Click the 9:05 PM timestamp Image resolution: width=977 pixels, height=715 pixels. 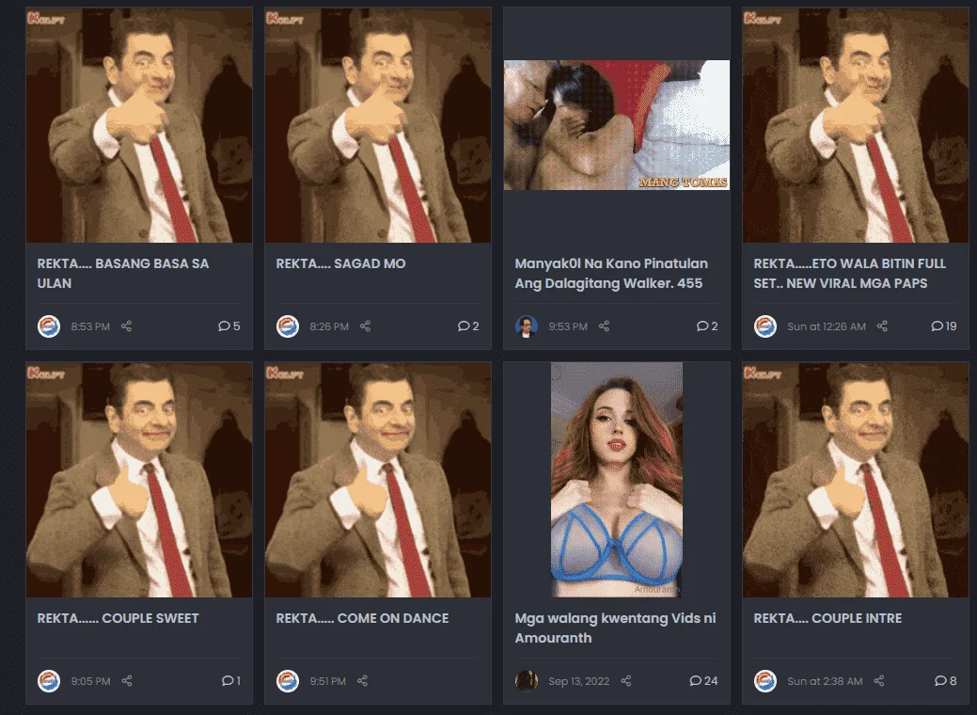(91, 681)
